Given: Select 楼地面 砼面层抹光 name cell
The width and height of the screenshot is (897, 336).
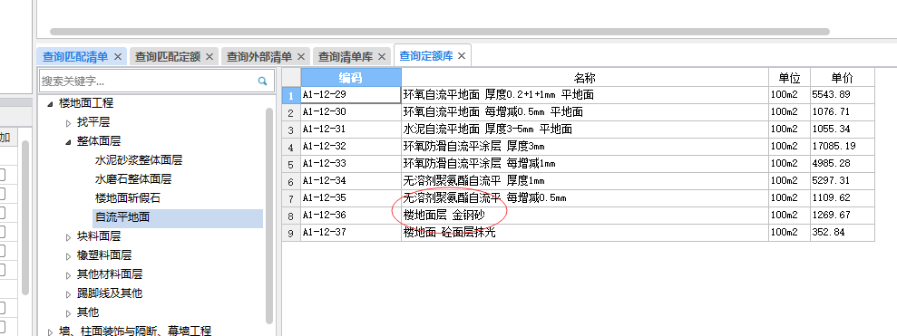Looking at the screenshot, I should point(585,232).
